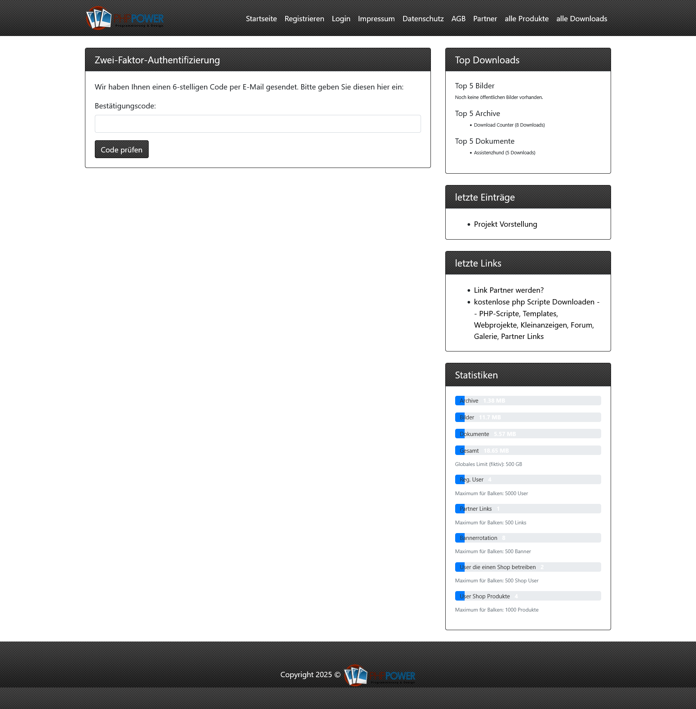
Task: Open alle Downloads in navigation
Action: (x=581, y=19)
